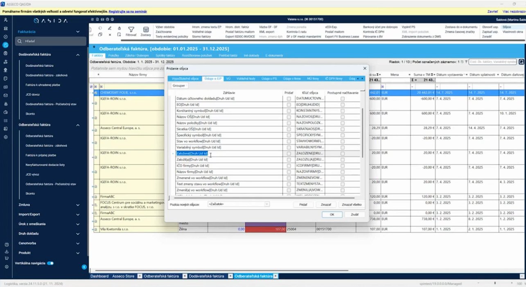The height and width of the screenshot is (287, 526).
Task: Open the Zostavy reports icon
Action: pos(146,29)
